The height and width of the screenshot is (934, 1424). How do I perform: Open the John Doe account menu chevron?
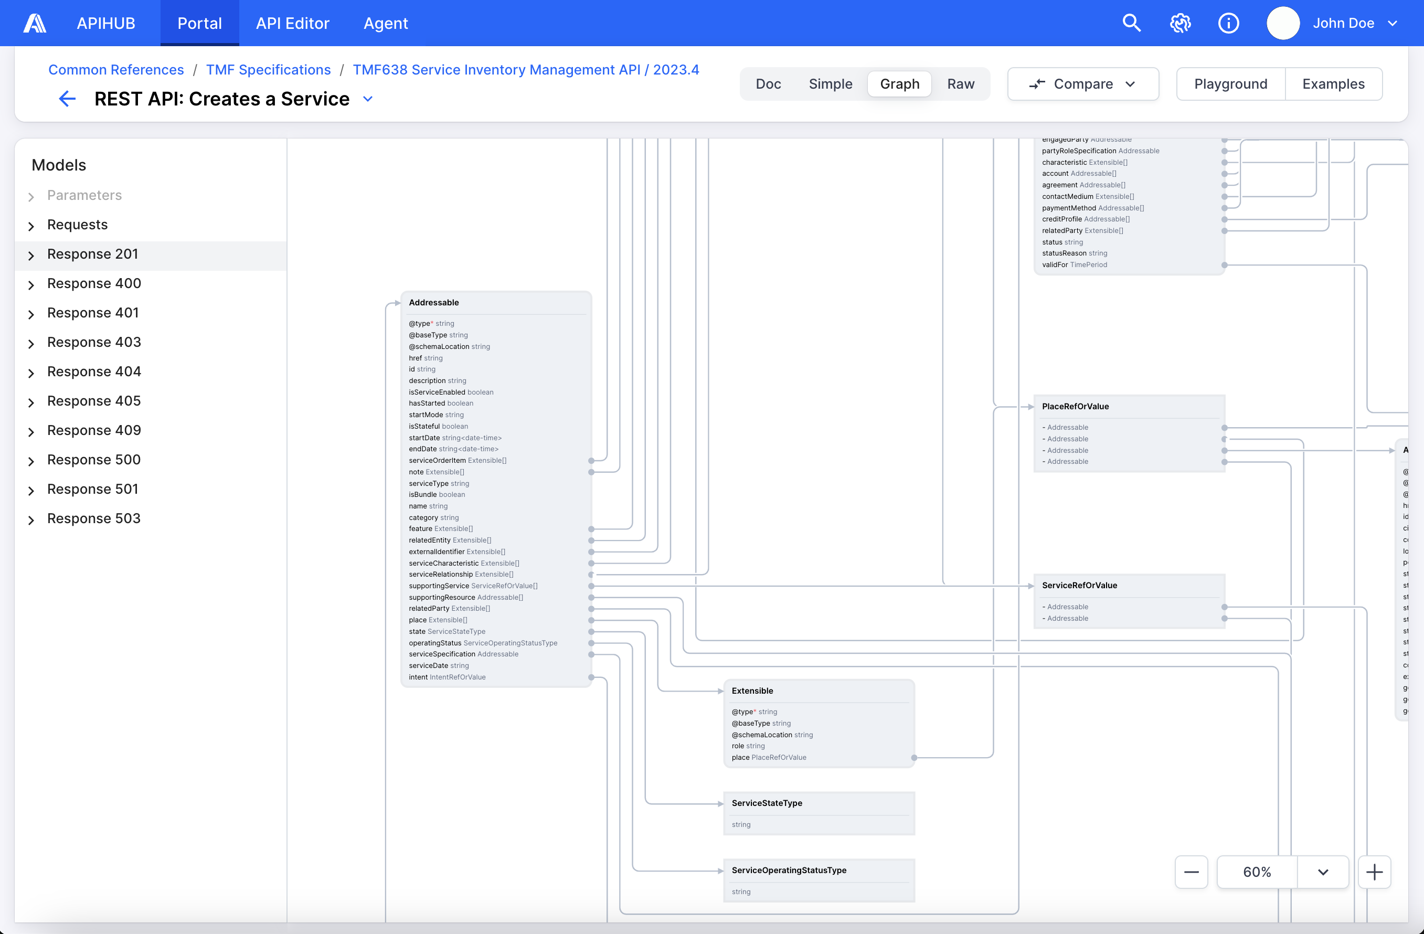pos(1393,23)
